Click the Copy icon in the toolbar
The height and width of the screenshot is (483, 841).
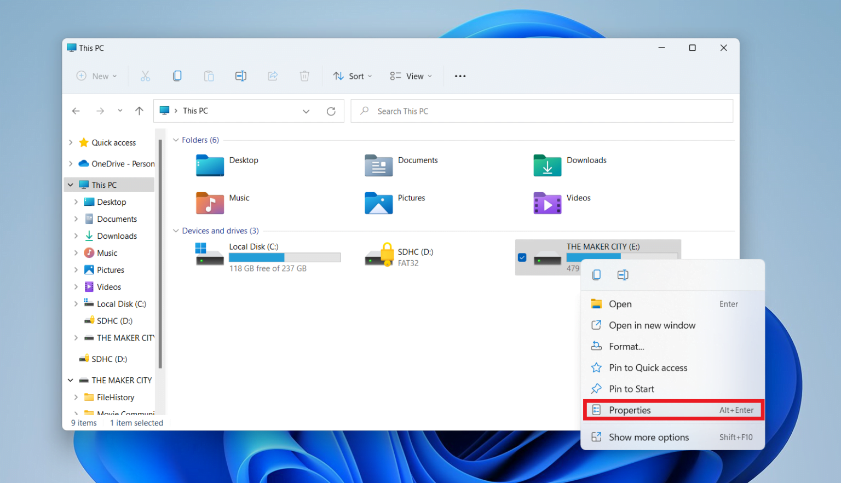pos(177,76)
